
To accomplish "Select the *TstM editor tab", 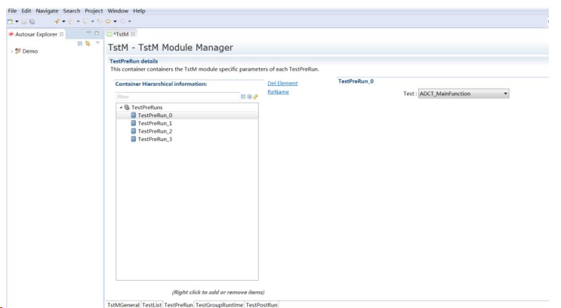I will 121,34.
